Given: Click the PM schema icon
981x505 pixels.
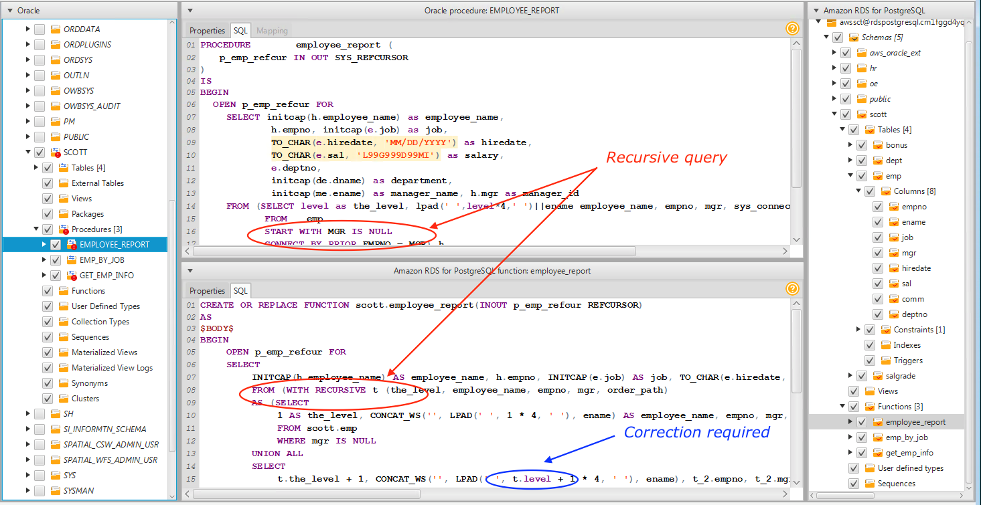Looking at the screenshot, I should pyautogui.click(x=56, y=122).
